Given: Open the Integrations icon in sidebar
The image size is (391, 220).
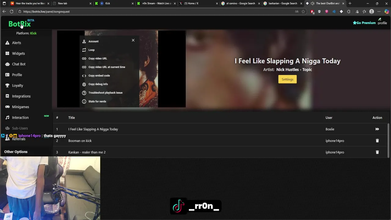Looking at the screenshot, I should (7, 96).
